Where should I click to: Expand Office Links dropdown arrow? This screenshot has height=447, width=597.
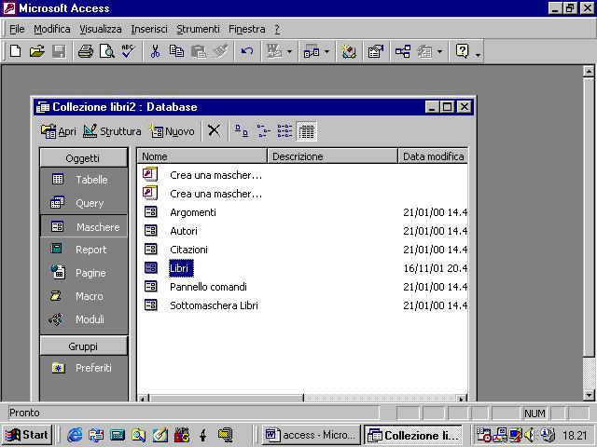point(289,51)
